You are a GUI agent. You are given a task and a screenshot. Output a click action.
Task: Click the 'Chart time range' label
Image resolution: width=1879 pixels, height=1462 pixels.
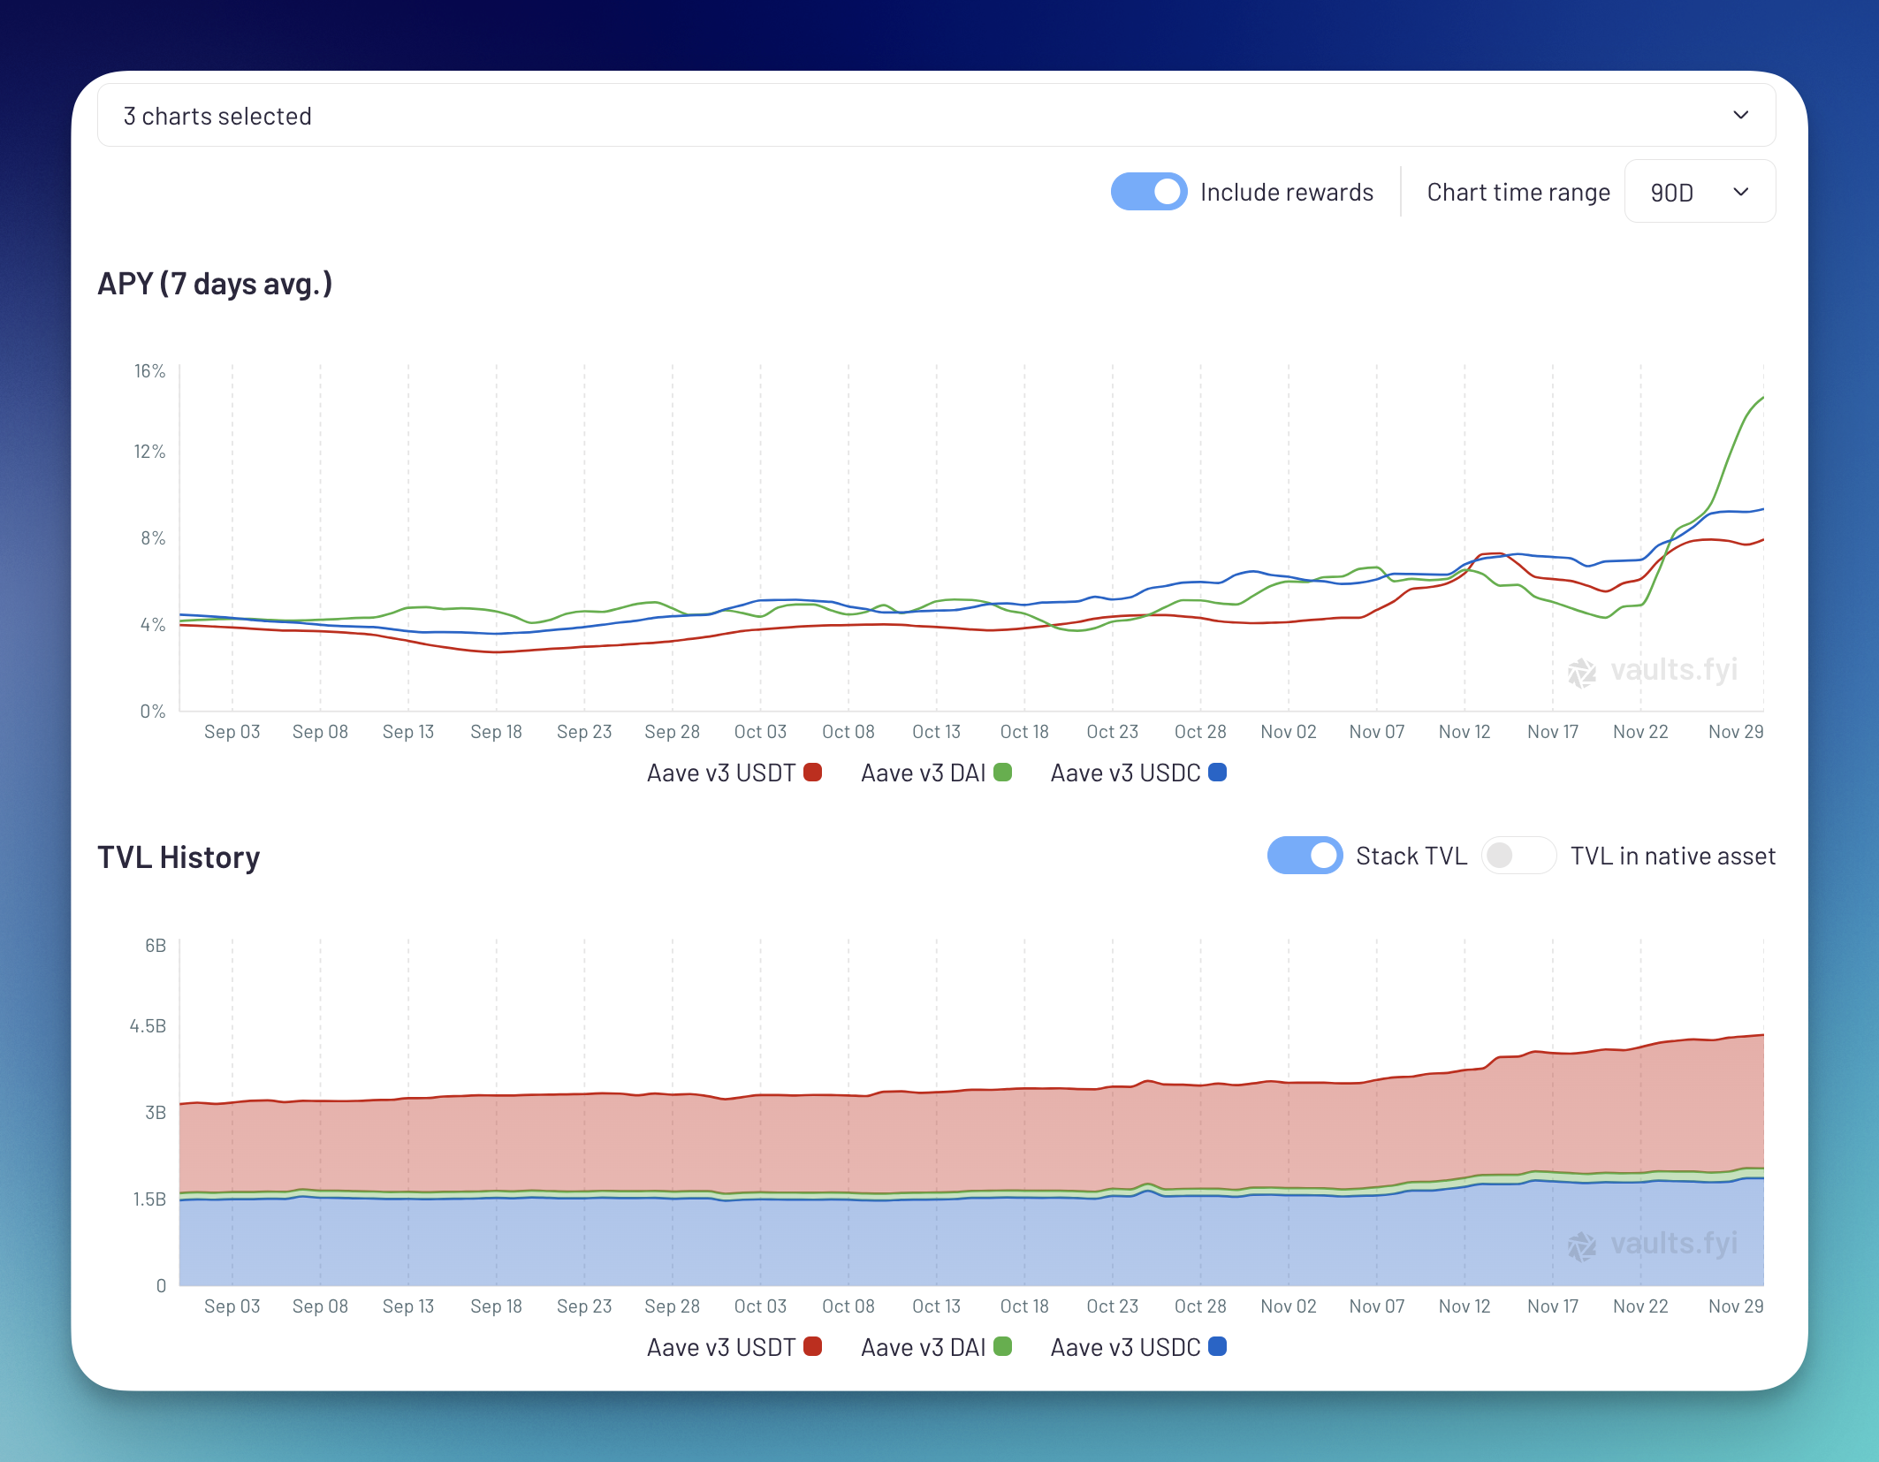click(x=1518, y=193)
